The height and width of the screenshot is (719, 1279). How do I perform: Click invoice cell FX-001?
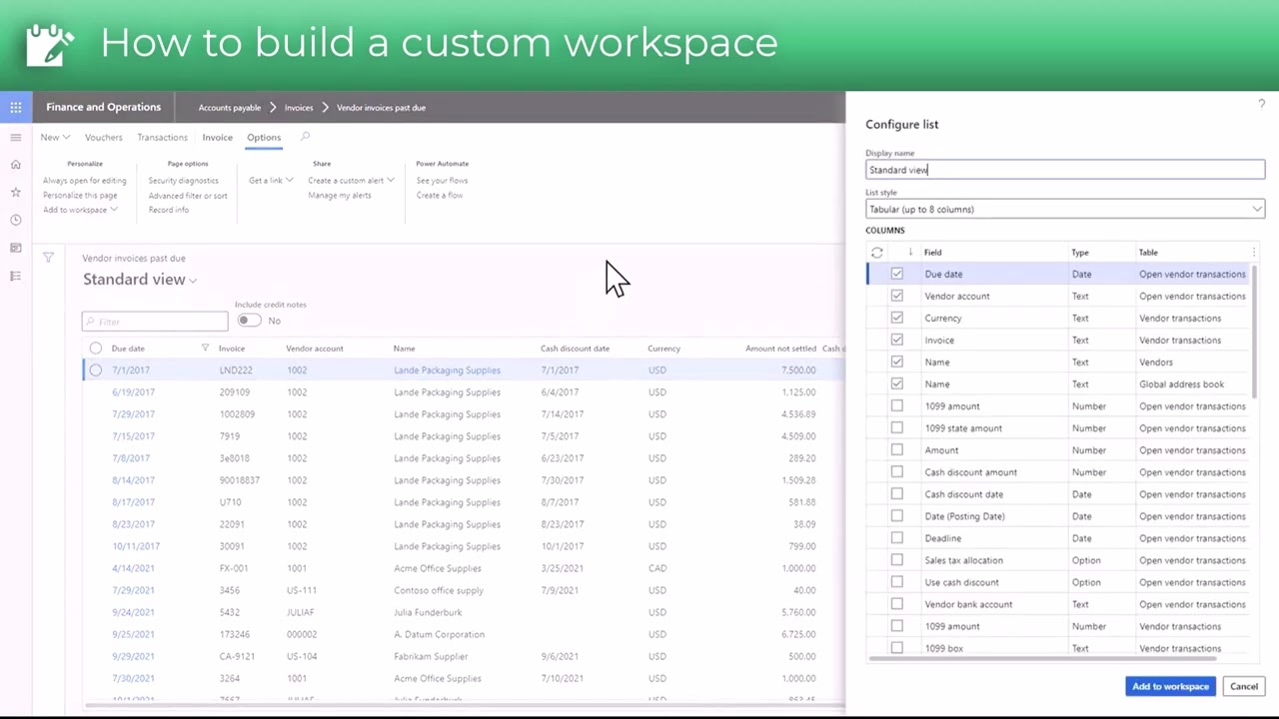tap(234, 568)
